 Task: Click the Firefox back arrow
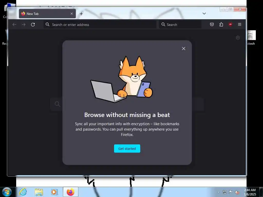(x=14, y=25)
